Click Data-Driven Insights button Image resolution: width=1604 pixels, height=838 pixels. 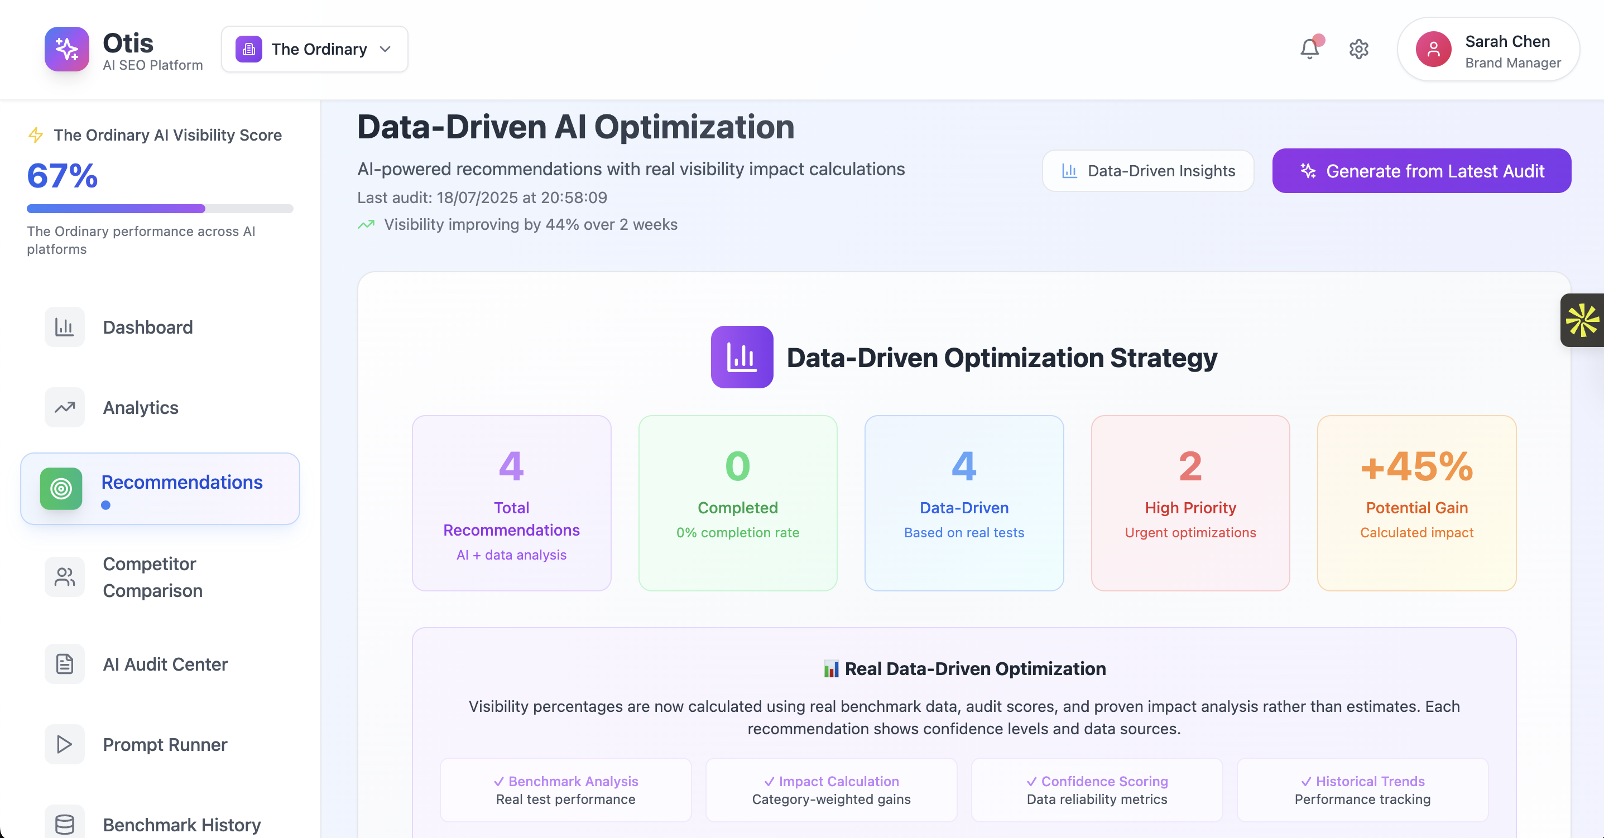[1147, 171]
